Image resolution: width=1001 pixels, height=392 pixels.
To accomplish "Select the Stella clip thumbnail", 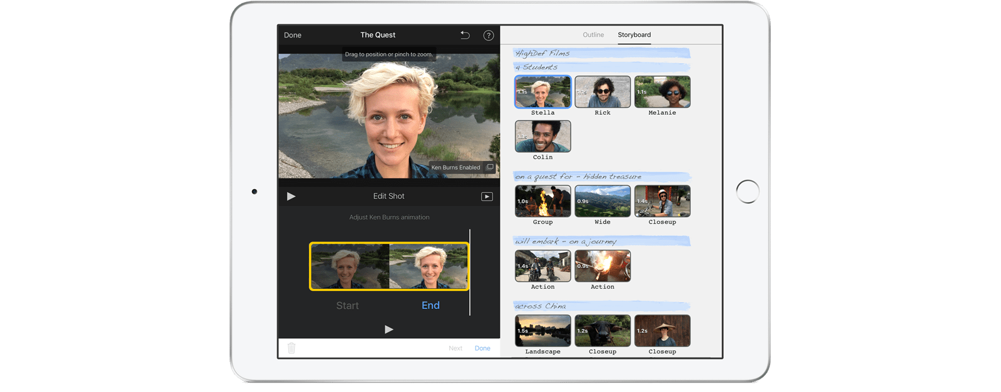I will coord(543,92).
